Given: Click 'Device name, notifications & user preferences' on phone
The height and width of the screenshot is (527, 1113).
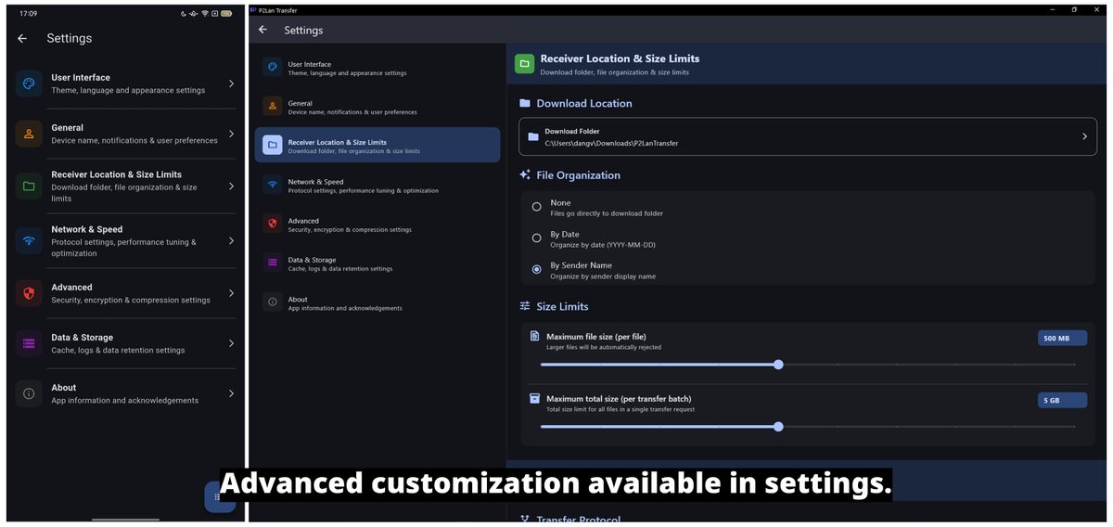Looking at the screenshot, I should click(134, 141).
